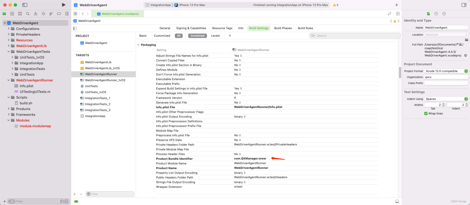The height and width of the screenshot is (205, 470).
Task: Collapse the WebDriverAgent project root
Action: [x=5, y=23]
